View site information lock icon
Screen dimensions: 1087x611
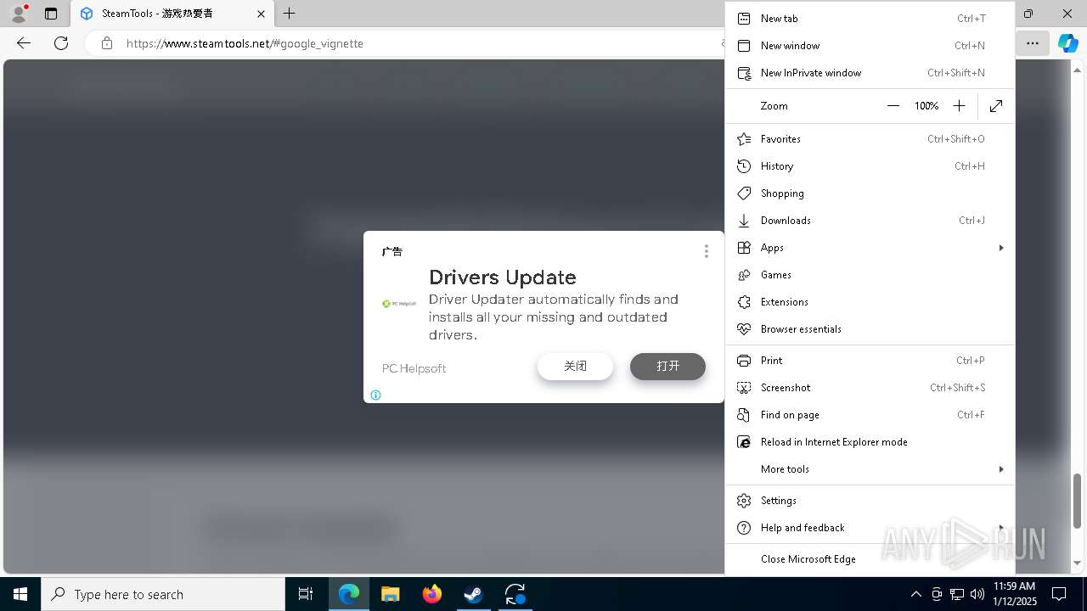107,43
